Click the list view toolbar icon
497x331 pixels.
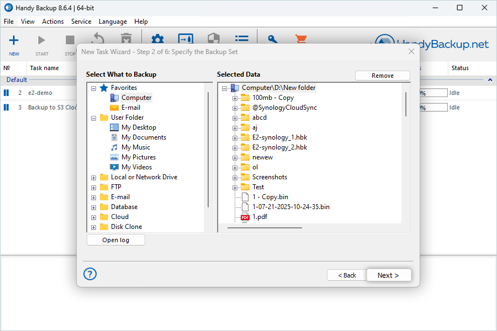(241, 39)
